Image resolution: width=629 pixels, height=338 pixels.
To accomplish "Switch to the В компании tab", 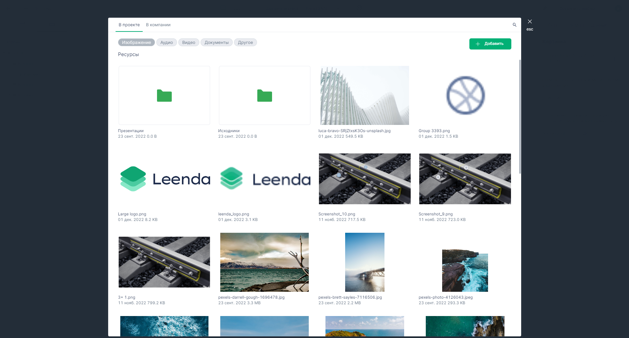I will click(x=158, y=25).
